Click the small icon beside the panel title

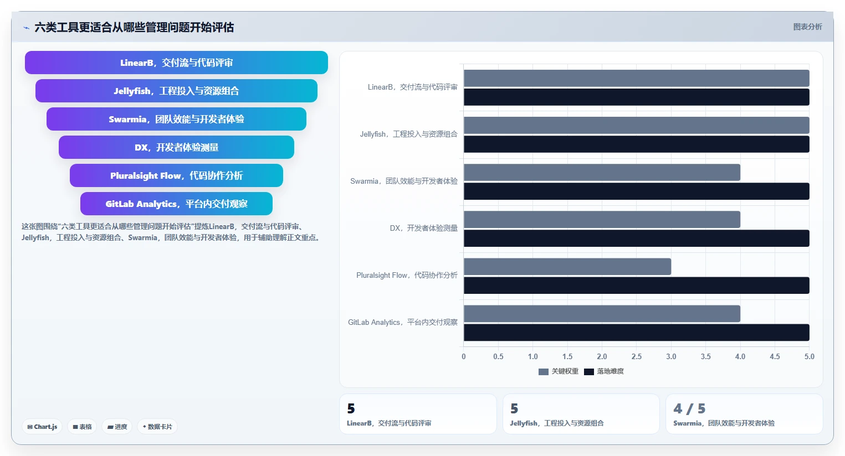[26, 28]
